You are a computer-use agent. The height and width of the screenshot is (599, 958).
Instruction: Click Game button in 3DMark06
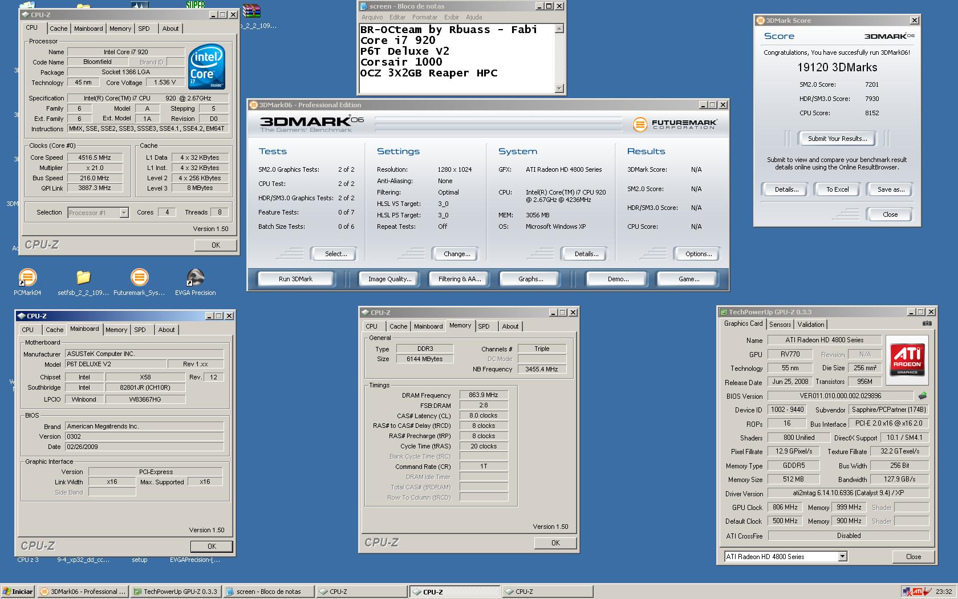click(688, 279)
